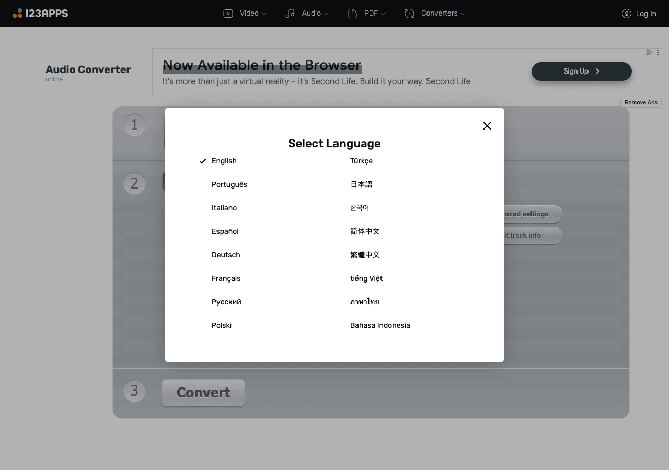669x470 pixels.
Task: Click the checkmark next to English
Action: point(203,161)
